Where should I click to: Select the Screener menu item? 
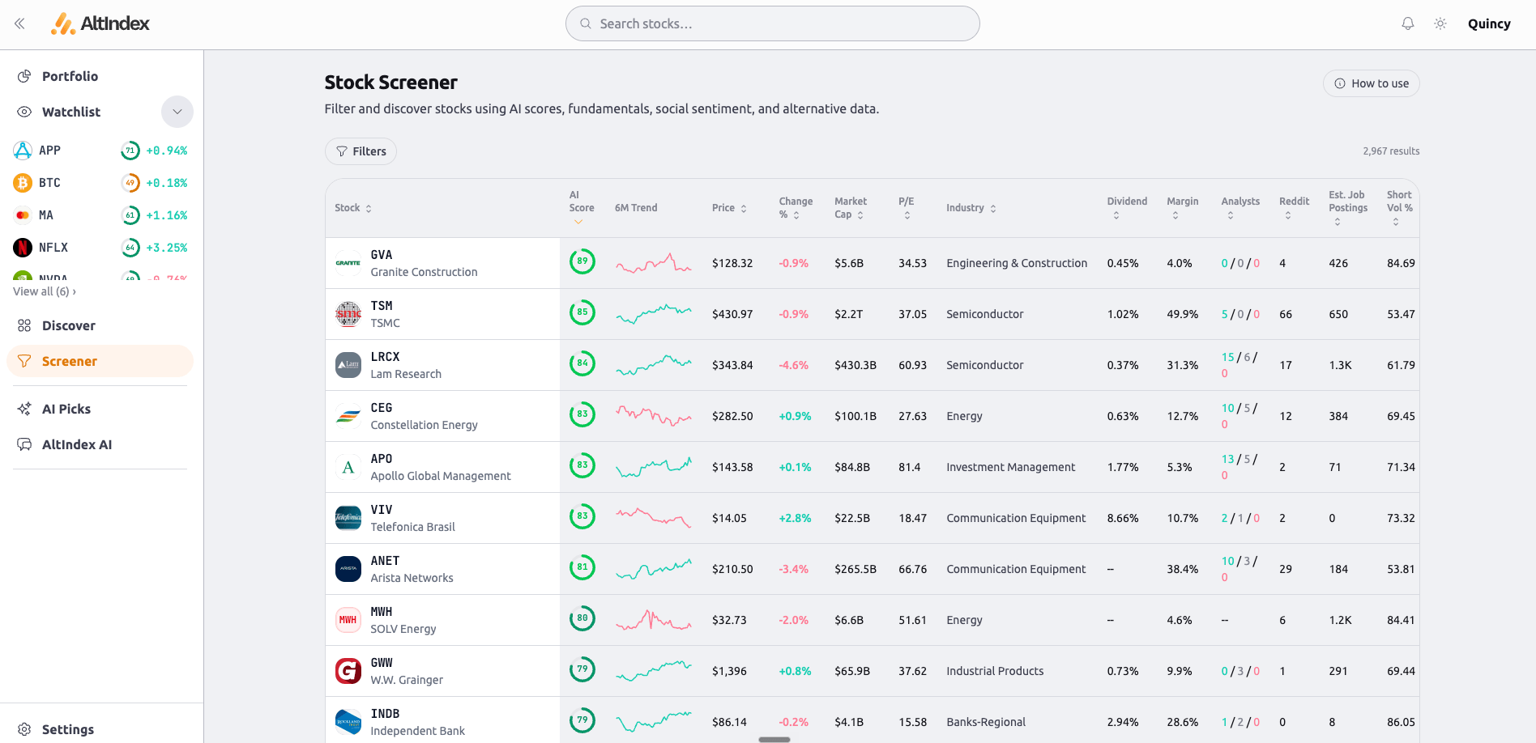(100, 361)
